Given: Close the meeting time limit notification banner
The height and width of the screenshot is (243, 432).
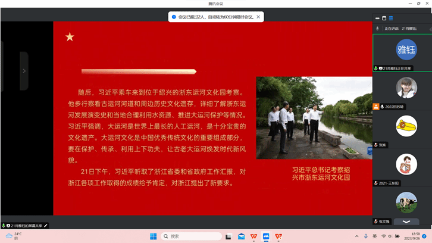Looking at the screenshot, I should point(258,17).
